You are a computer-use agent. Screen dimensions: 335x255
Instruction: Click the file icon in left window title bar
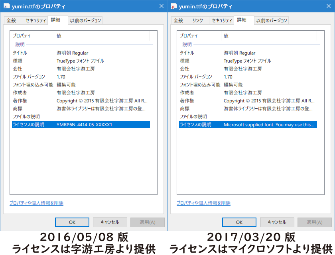(7, 6)
